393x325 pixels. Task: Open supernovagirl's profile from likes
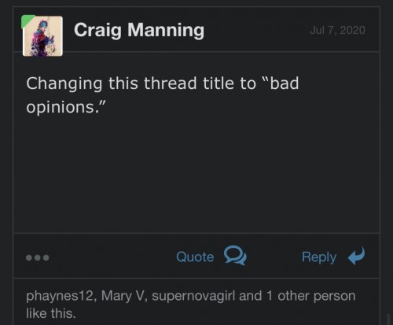click(x=193, y=297)
